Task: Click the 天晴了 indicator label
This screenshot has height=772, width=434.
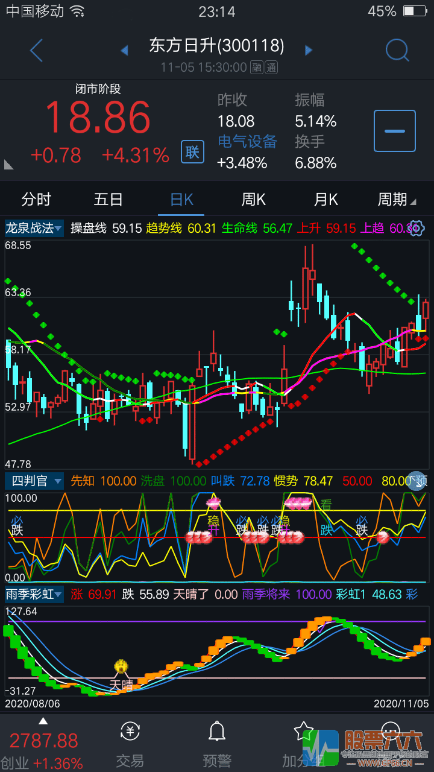Action: [x=191, y=594]
